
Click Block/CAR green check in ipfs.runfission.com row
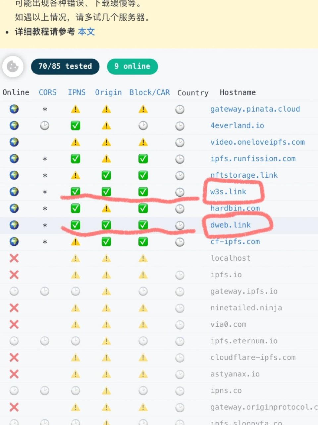(x=143, y=159)
